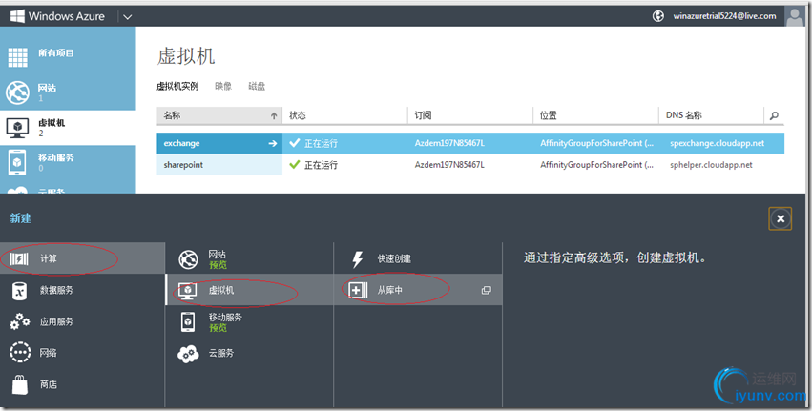
Task: Click the popup window icon beside 从库中
Action: [x=486, y=291]
